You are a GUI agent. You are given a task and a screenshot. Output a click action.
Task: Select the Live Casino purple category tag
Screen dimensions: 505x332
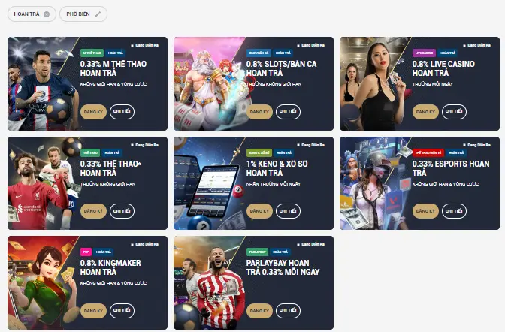[x=424, y=53]
